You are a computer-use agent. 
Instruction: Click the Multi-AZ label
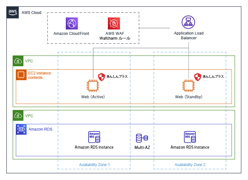142,148
